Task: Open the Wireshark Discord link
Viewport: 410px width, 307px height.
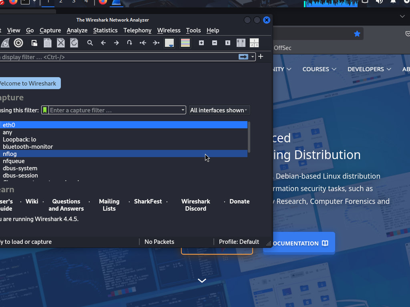Action: point(195,205)
